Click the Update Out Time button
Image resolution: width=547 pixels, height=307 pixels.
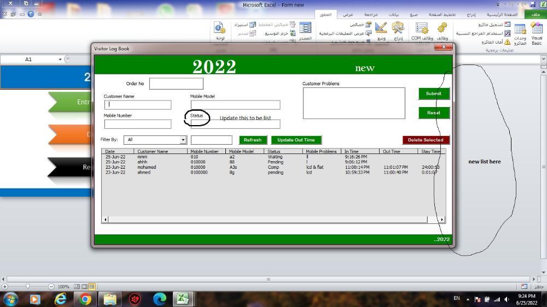(x=296, y=140)
